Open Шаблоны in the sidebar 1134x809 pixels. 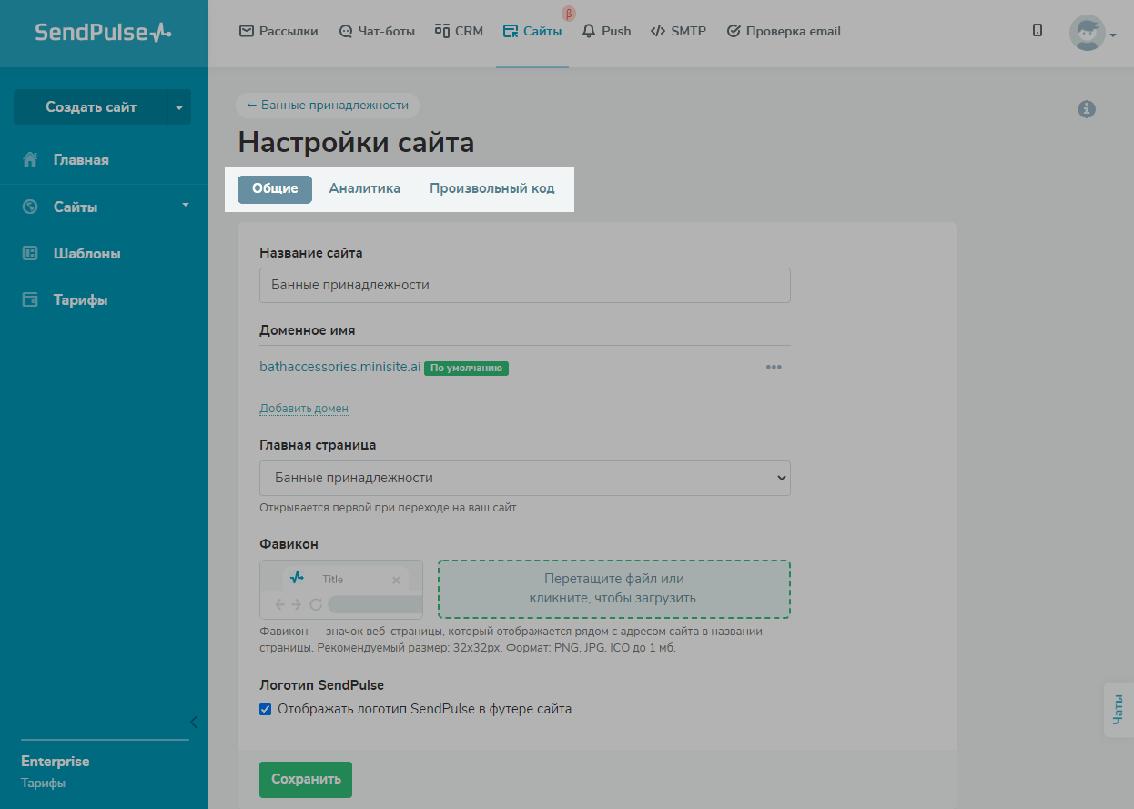[x=86, y=254]
